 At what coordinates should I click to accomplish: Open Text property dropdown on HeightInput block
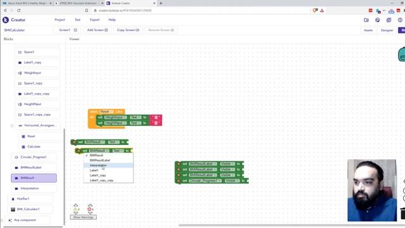[135, 123]
